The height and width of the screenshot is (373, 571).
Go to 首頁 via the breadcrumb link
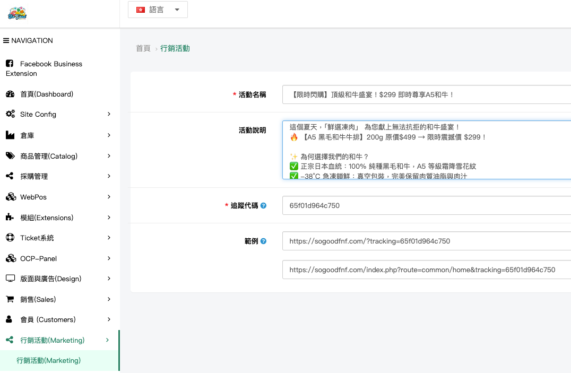[142, 47]
